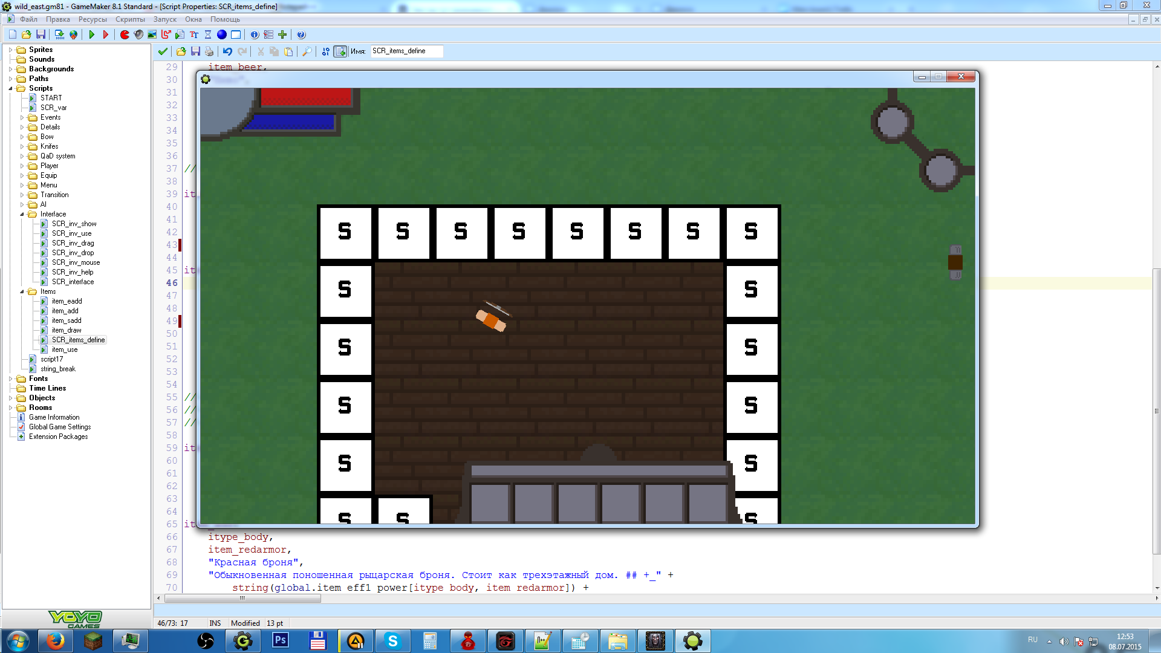This screenshot has width=1161, height=653.
Task: Click the Create a sprite Pacman icon
Action: point(125,34)
